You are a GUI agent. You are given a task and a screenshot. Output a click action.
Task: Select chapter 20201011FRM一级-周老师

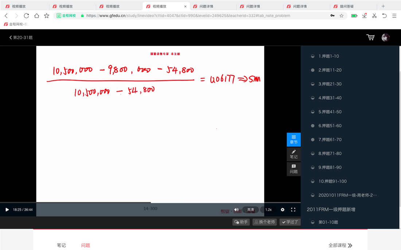(347, 195)
